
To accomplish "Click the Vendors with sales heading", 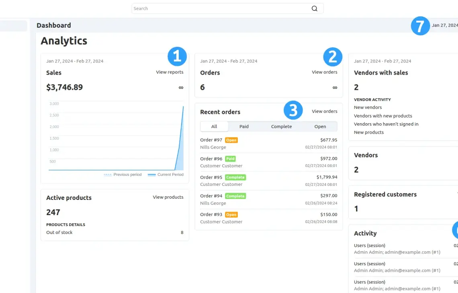I will pos(381,73).
